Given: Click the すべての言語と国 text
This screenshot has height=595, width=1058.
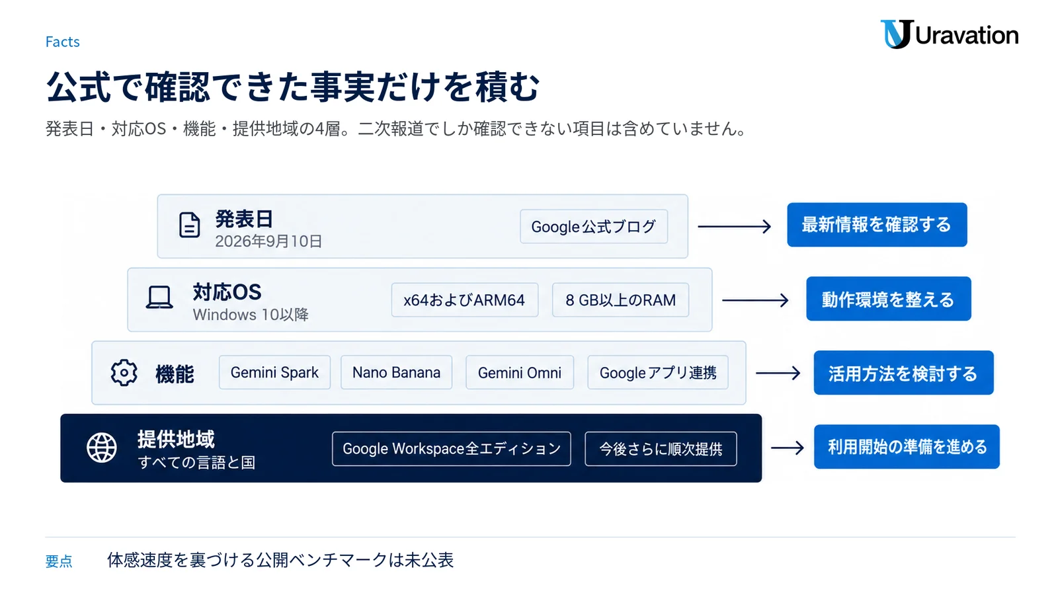Looking at the screenshot, I should pos(196,462).
